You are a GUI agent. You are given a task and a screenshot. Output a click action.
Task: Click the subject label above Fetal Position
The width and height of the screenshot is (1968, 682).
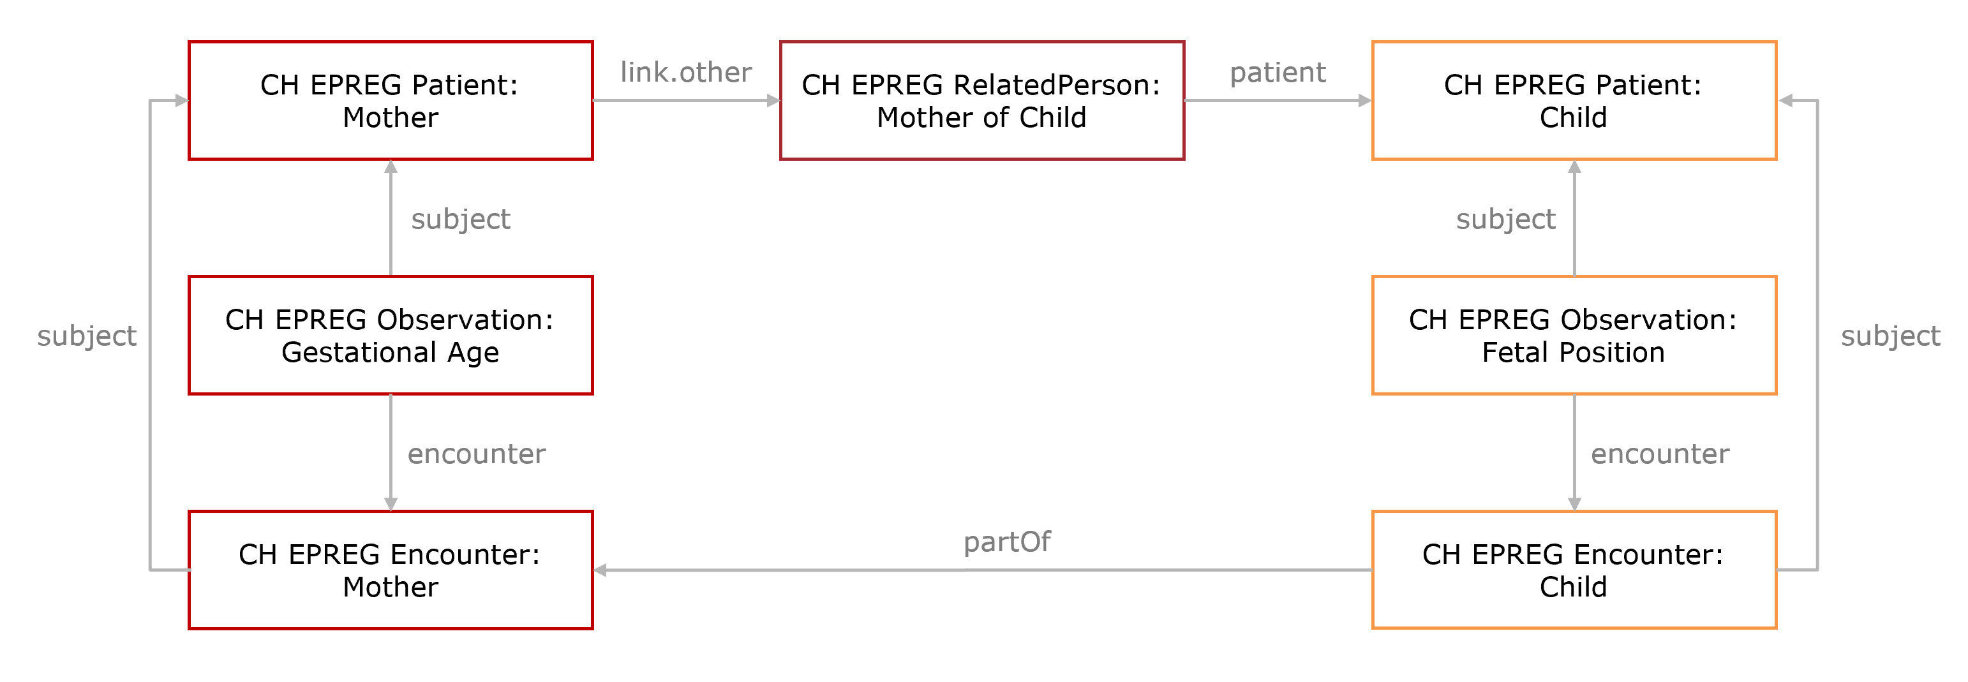1505,219
